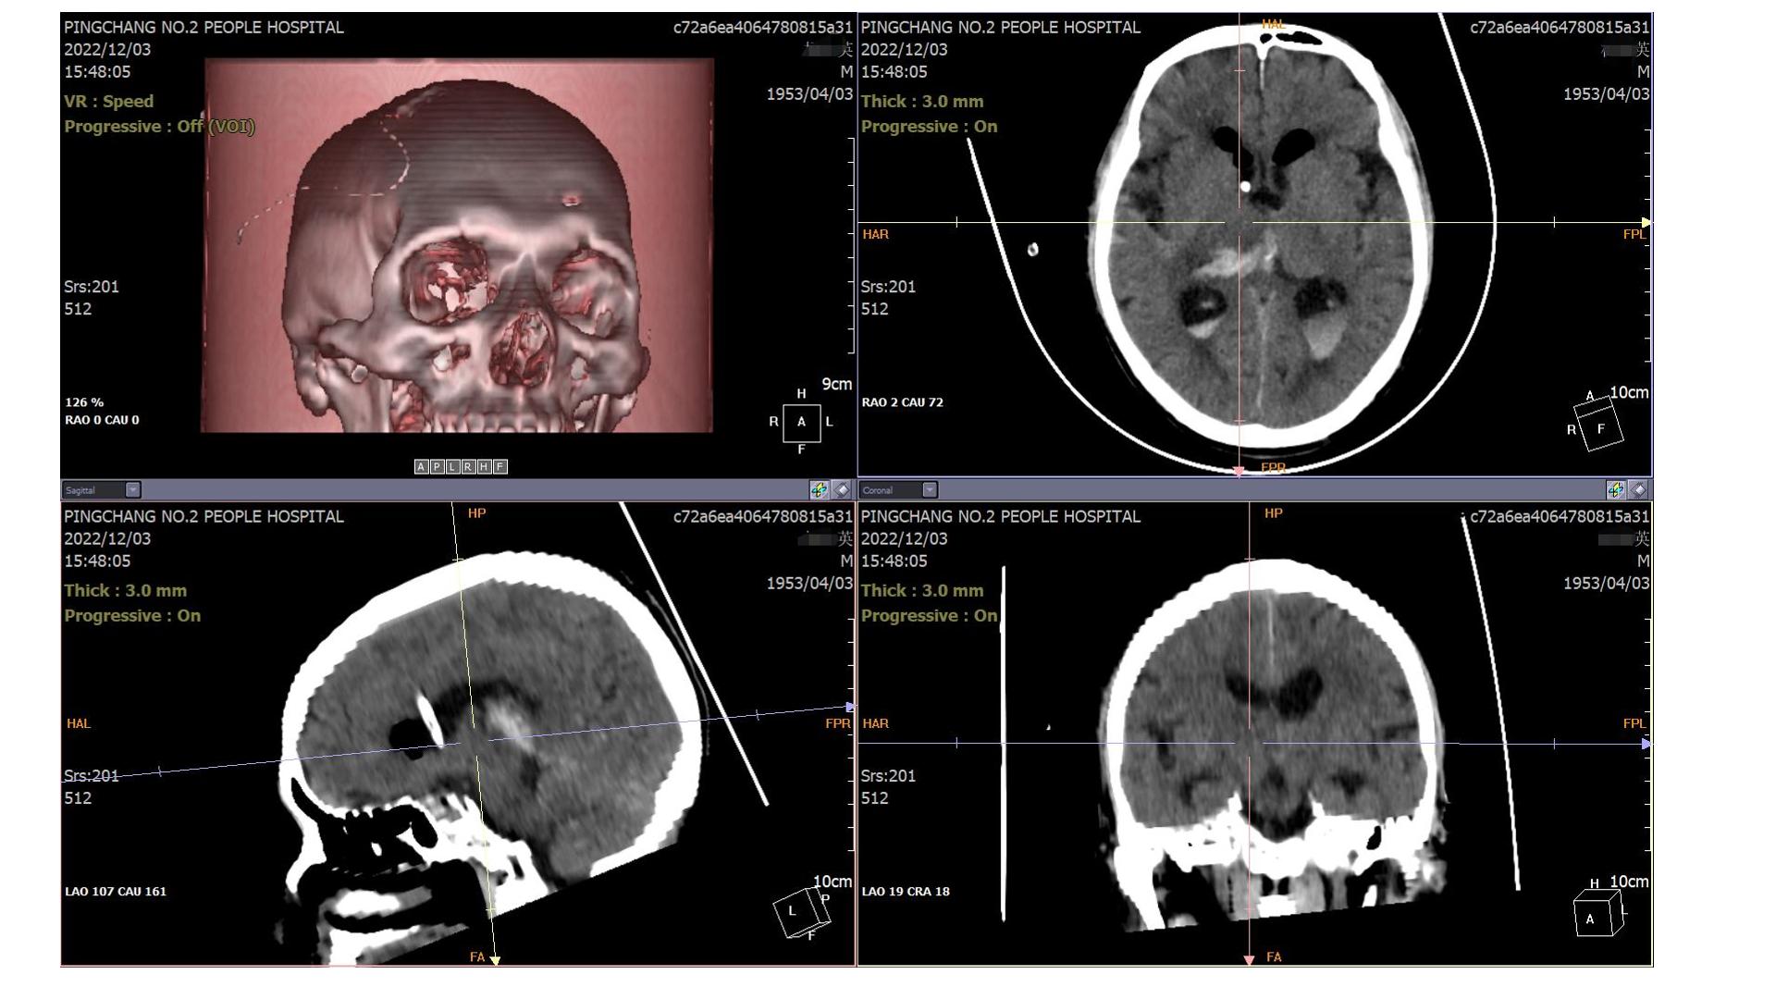Click diamond slab icon in sagittal header
The image size is (1776, 999).
[x=842, y=490]
